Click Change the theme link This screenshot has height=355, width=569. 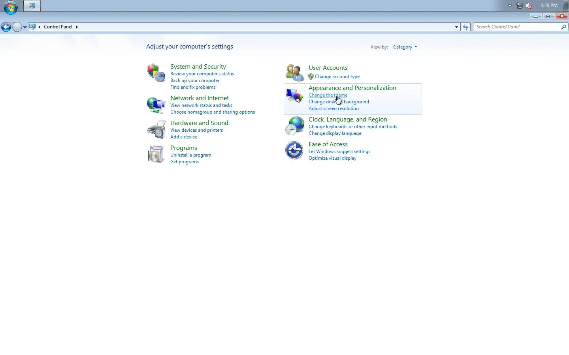[328, 95]
